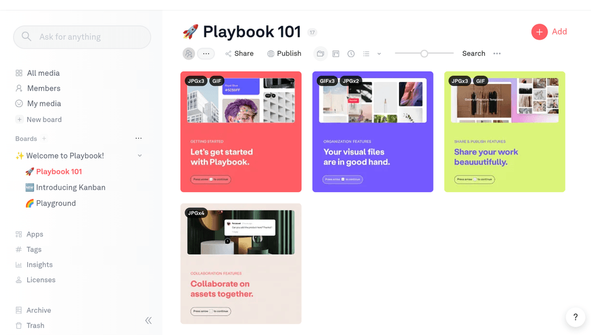Switch to gallery folder view icon
591x335 pixels.
(321, 53)
